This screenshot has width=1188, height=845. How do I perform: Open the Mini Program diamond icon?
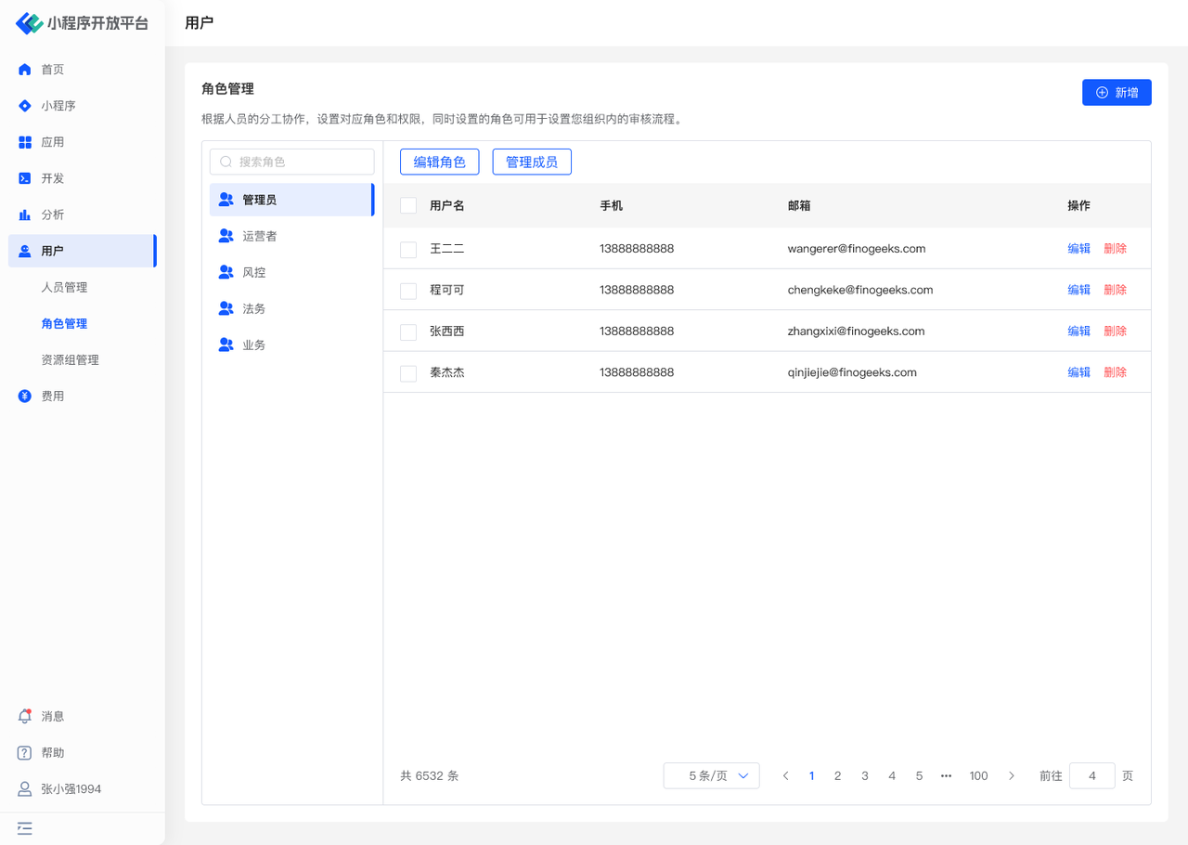(x=25, y=106)
